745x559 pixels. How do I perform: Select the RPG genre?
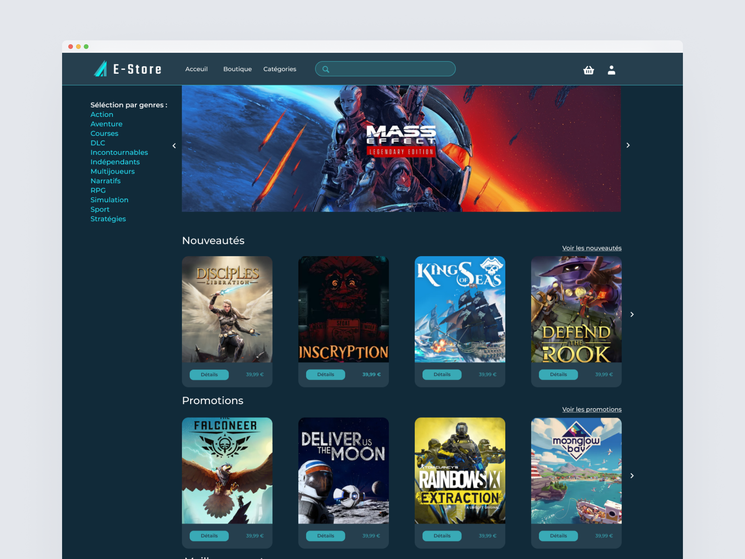[x=98, y=190]
